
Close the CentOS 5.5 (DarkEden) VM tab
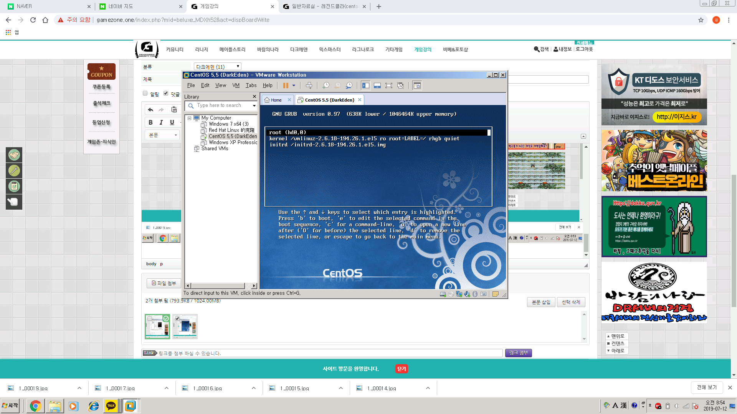click(x=360, y=100)
